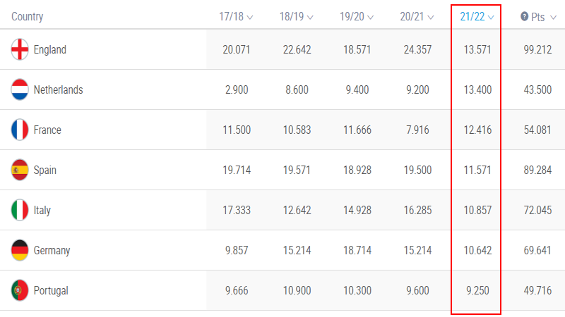Click the Country column header
Screen dimensions: 565x317
click(28, 16)
